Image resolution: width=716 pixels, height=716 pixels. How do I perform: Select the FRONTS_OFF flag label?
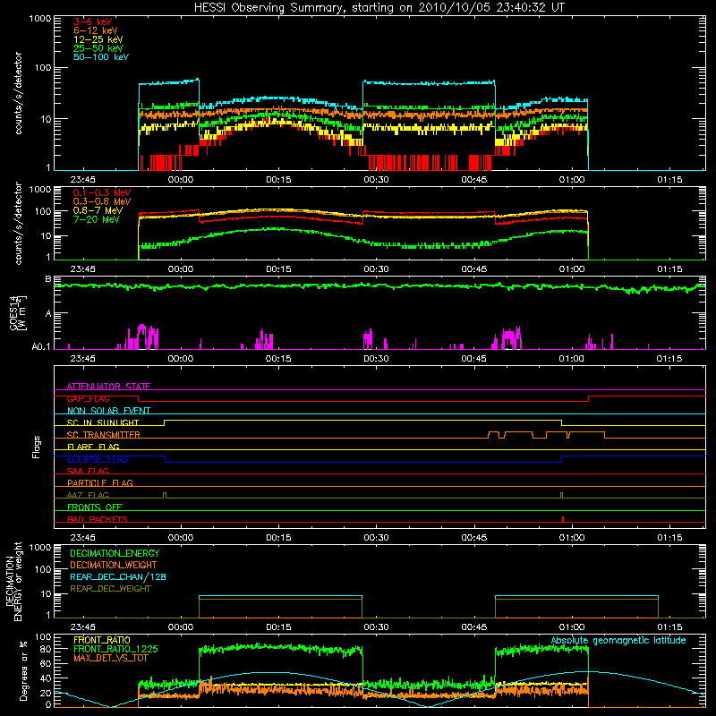(95, 507)
